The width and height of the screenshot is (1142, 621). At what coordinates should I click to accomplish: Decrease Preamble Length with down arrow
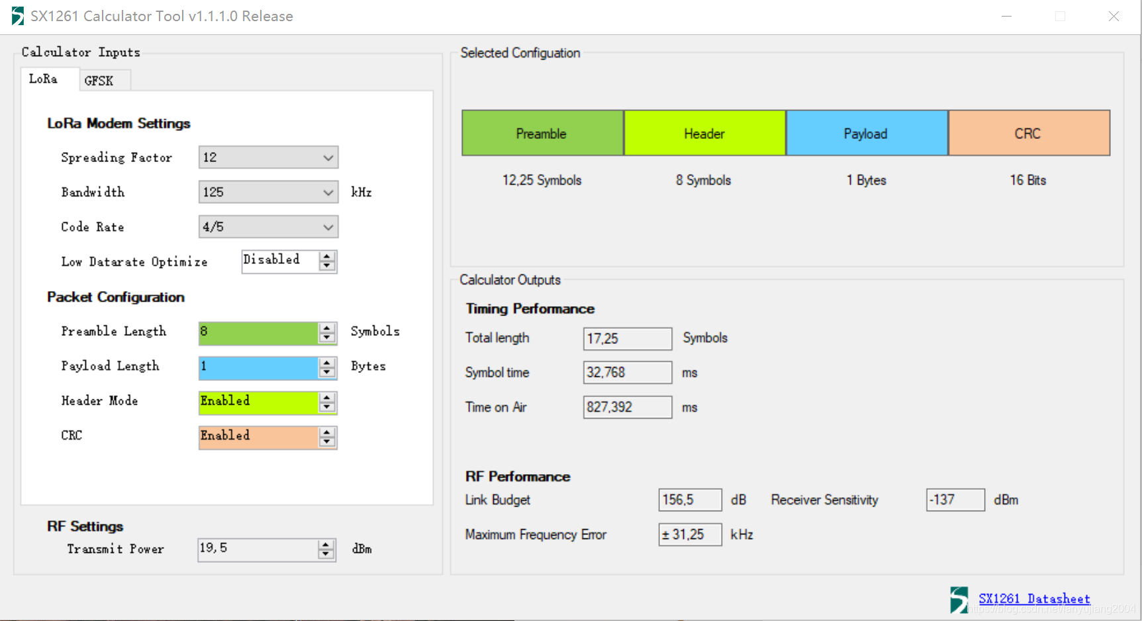tap(327, 339)
